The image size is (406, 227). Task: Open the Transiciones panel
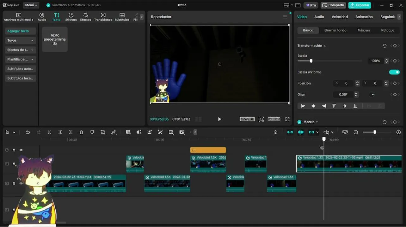[103, 17]
